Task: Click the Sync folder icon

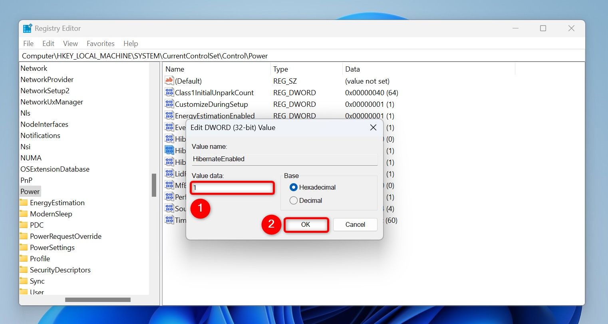Action: tap(24, 281)
